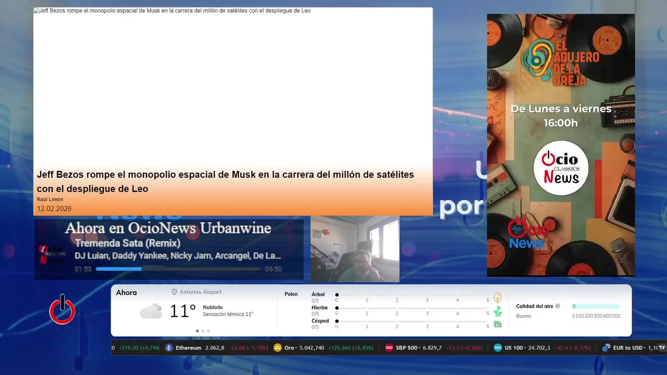Click the 11° temperature reading
This screenshot has height=375, width=667.
182,311
